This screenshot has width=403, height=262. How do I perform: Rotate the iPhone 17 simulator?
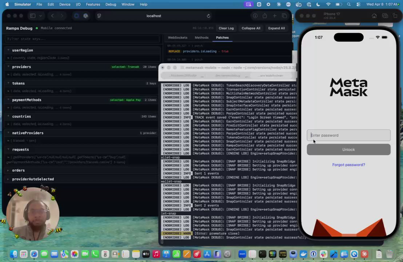pos(395,16)
